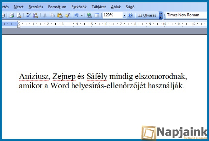This screenshot has height=141, width=209.
Task: Click the Copy icon in the toolbar
Action: tap(52, 15)
